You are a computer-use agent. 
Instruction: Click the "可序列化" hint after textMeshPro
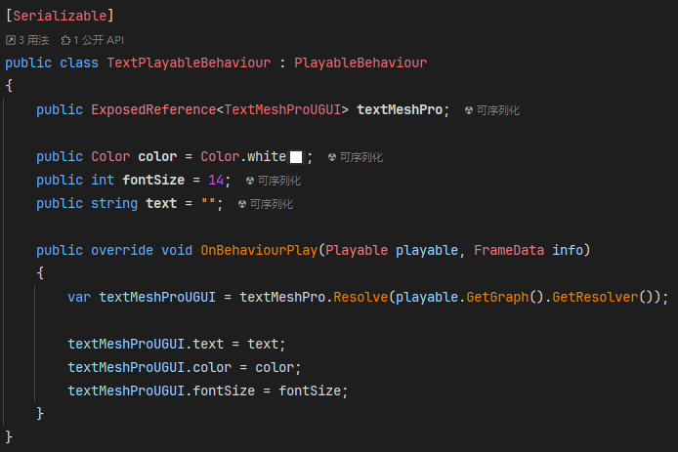pyautogui.click(x=498, y=110)
